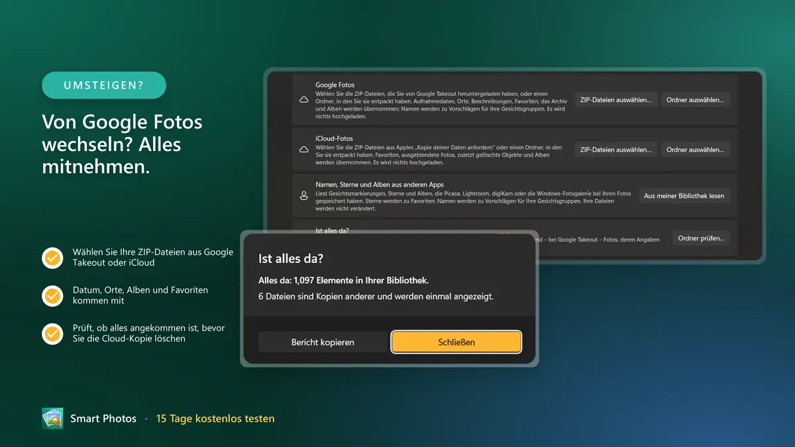Click the 15 Tage kostenlos testen text
Image resolution: width=795 pixels, height=447 pixels.
point(215,419)
